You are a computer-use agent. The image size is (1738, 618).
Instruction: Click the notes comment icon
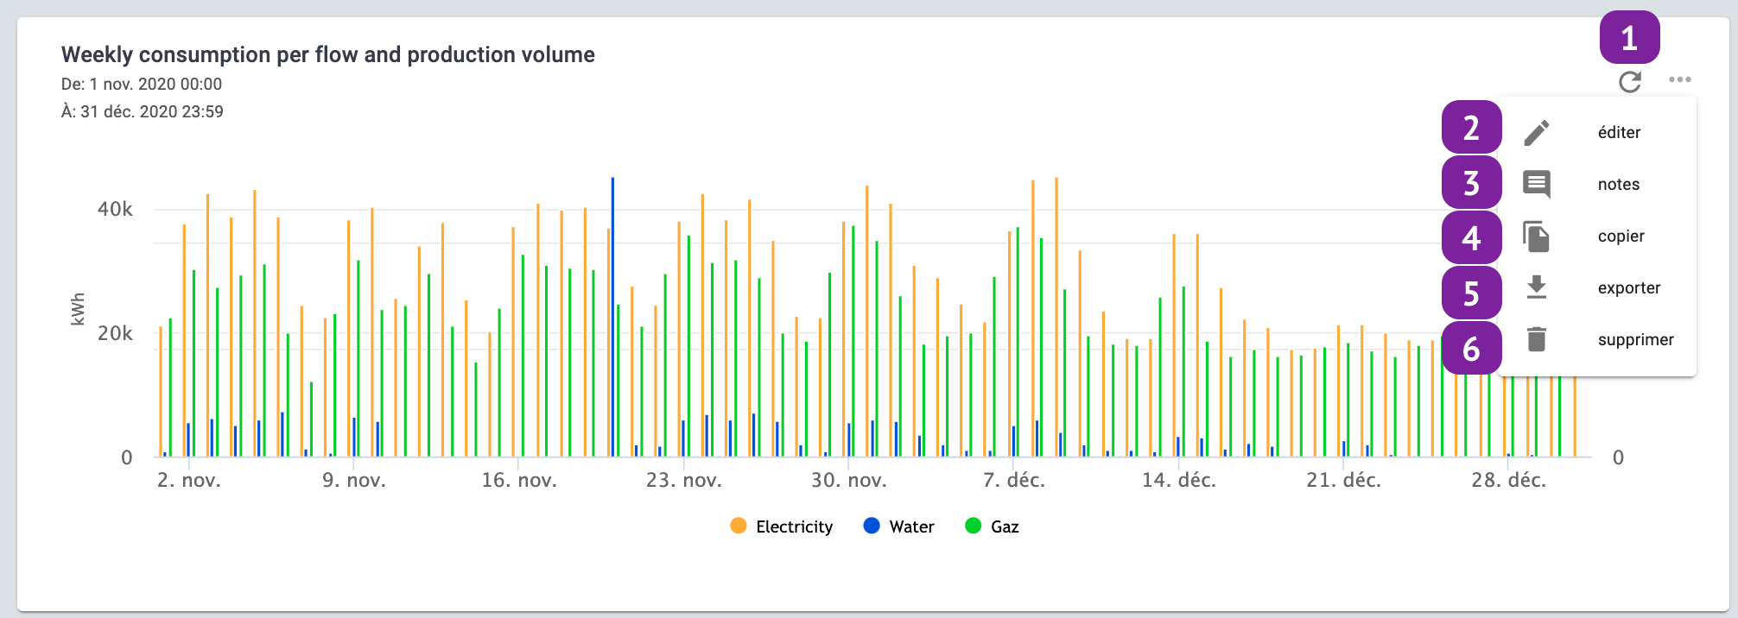click(x=1536, y=184)
